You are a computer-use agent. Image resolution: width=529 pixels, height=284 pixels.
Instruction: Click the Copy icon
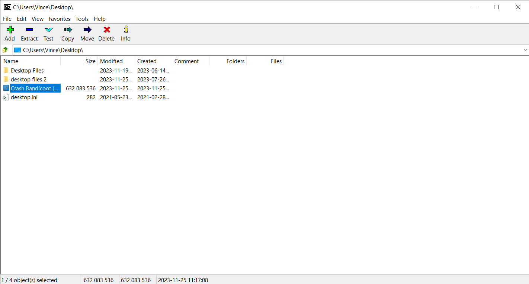(67, 33)
